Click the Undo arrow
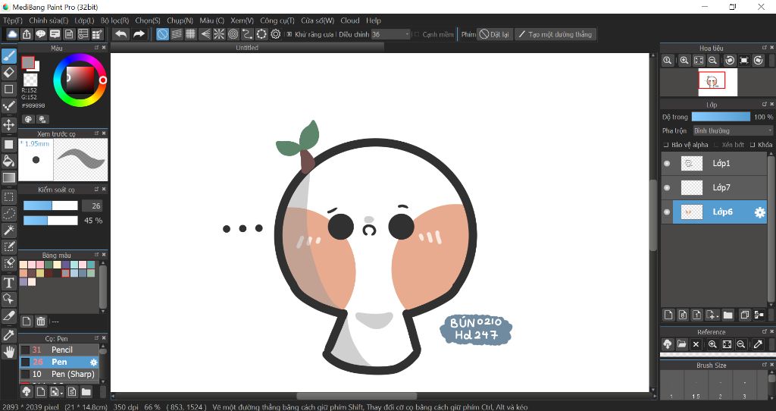 pyautogui.click(x=120, y=34)
